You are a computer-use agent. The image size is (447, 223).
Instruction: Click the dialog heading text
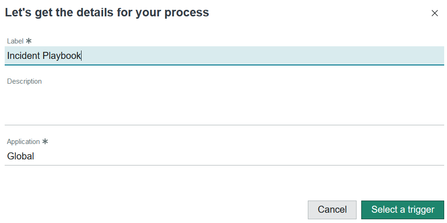pyautogui.click(x=107, y=13)
